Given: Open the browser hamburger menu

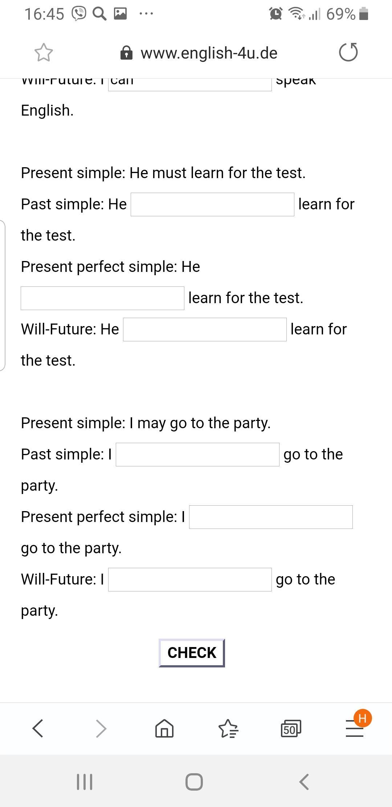Looking at the screenshot, I should (355, 728).
